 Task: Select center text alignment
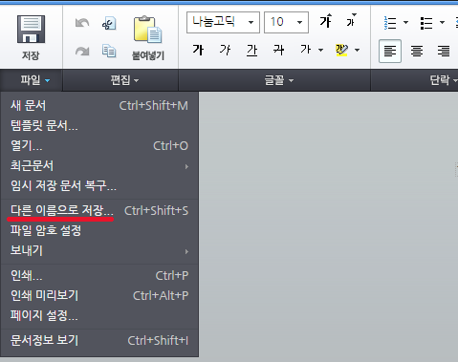(417, 51)
